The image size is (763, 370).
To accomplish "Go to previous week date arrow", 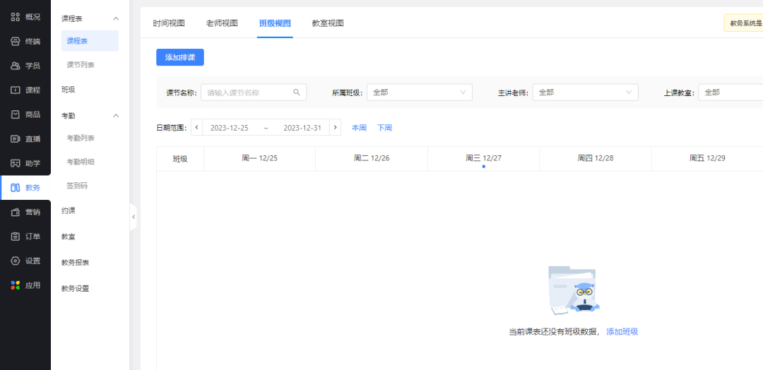I will click(x=197, y=128).
